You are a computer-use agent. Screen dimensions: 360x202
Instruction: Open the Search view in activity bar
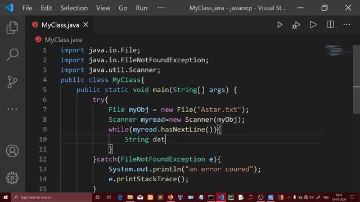(x=12, y=55)
